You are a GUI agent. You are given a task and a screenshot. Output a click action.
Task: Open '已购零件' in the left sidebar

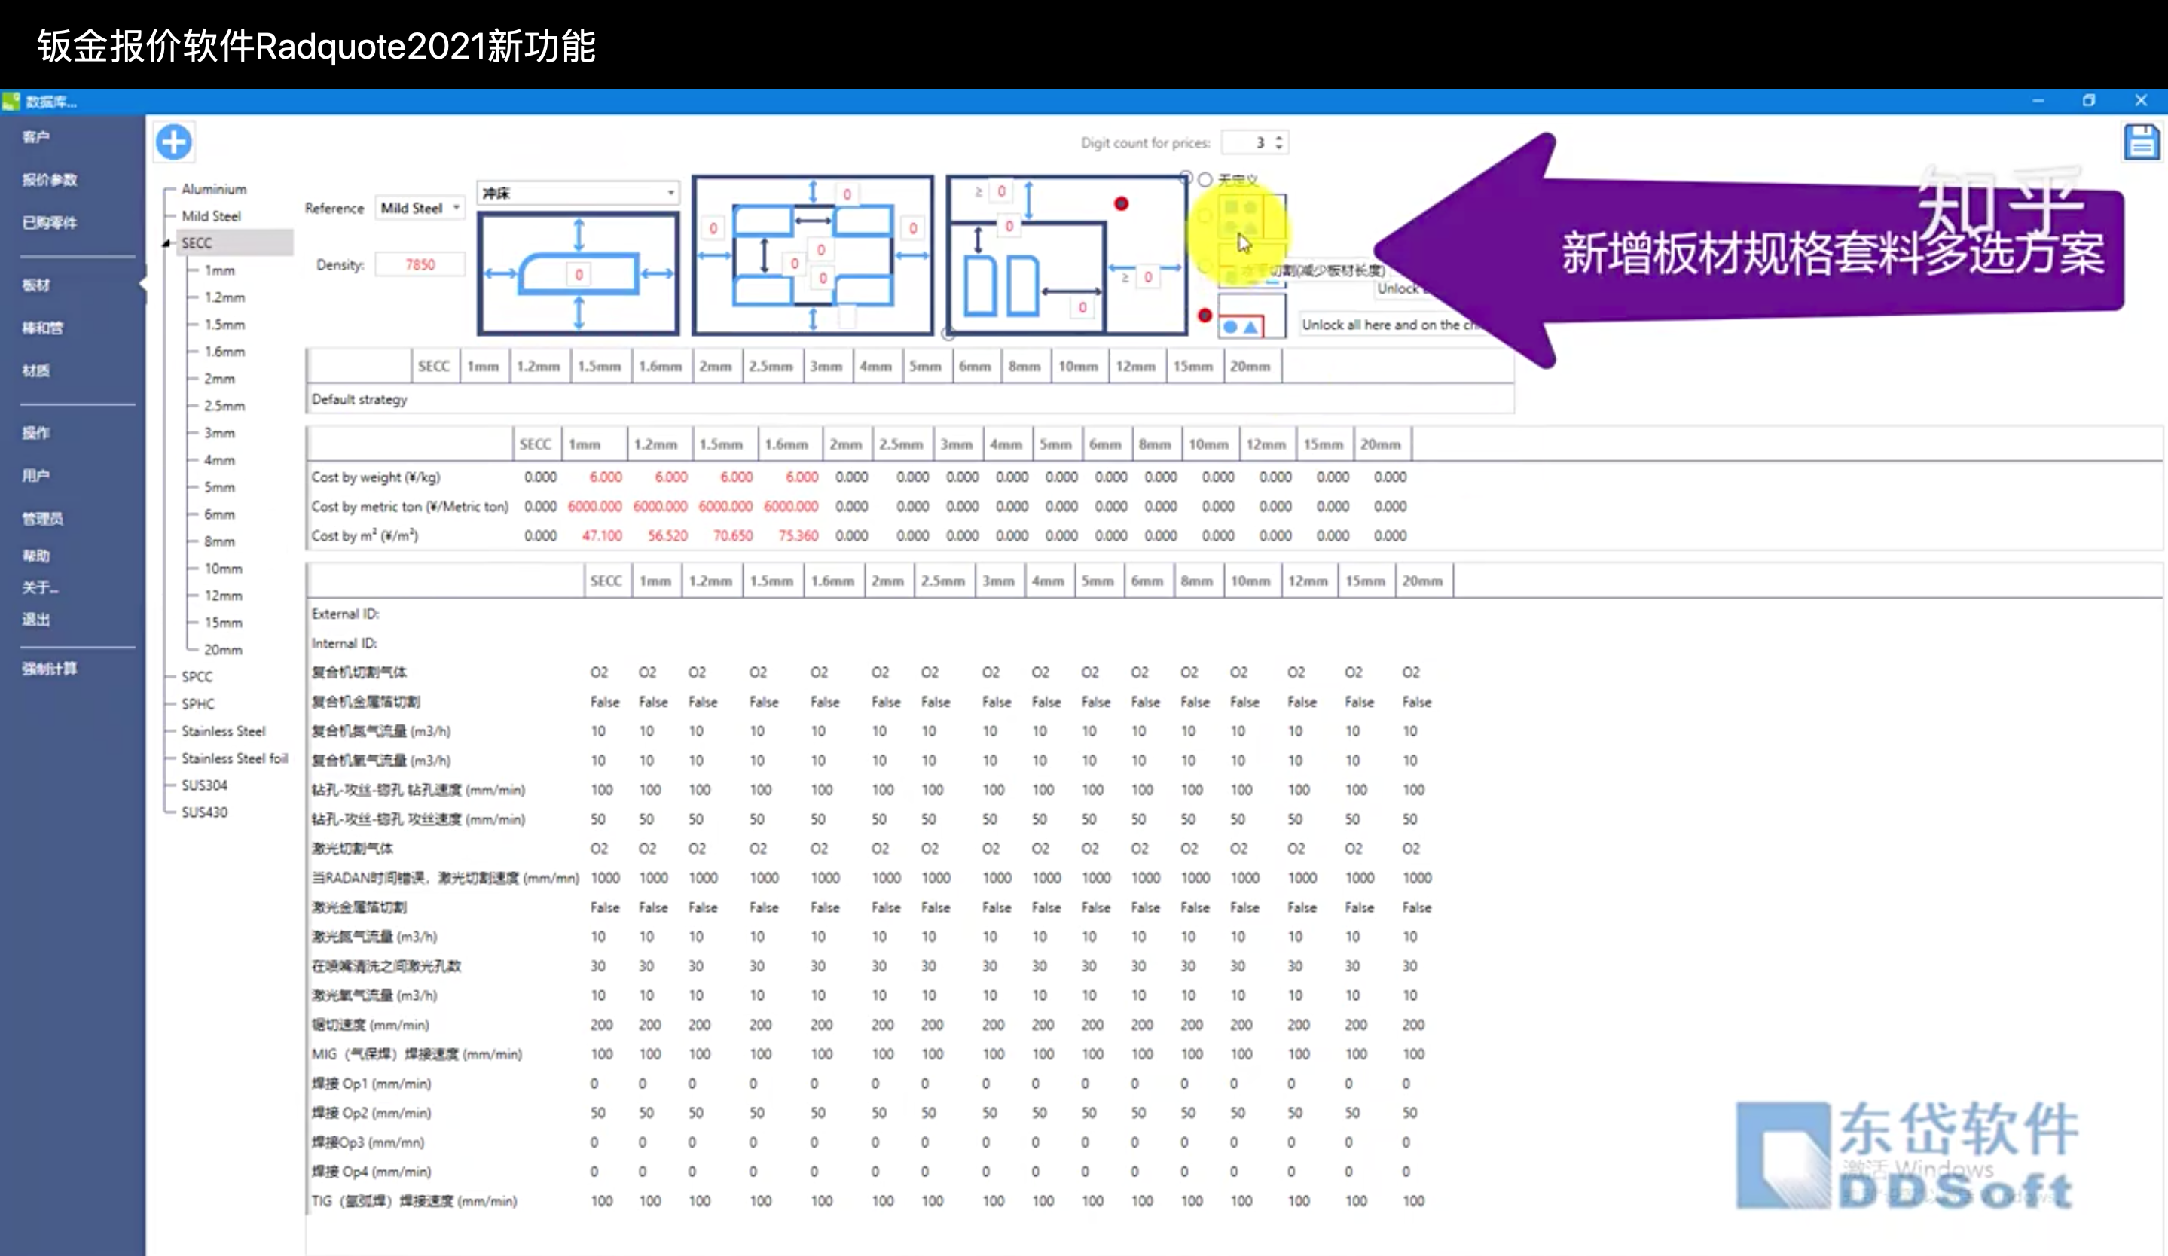point(50,224)
